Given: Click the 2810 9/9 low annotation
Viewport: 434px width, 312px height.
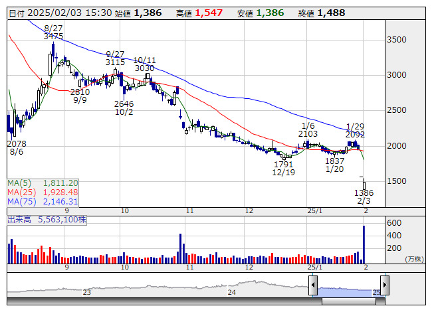Looking at the screenshot, I should [80, 96].
